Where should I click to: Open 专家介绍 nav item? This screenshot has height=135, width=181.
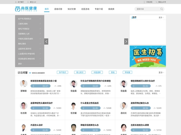click(x=99, y=9)
